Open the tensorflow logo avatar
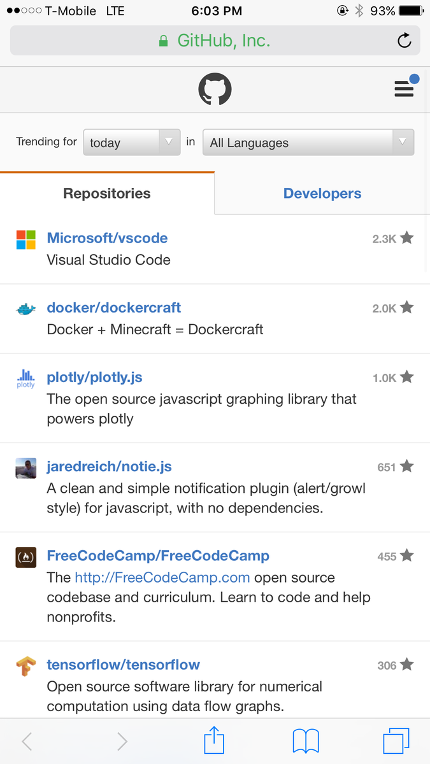The width and height of the screenshot is (430, 764). point(26,666)
